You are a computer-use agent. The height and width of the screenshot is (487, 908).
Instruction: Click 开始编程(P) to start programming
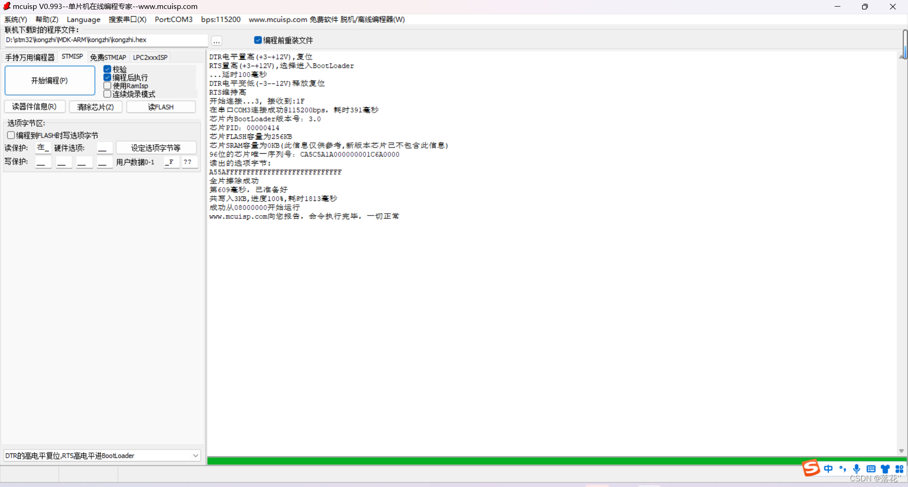click(x=50, y=80)
